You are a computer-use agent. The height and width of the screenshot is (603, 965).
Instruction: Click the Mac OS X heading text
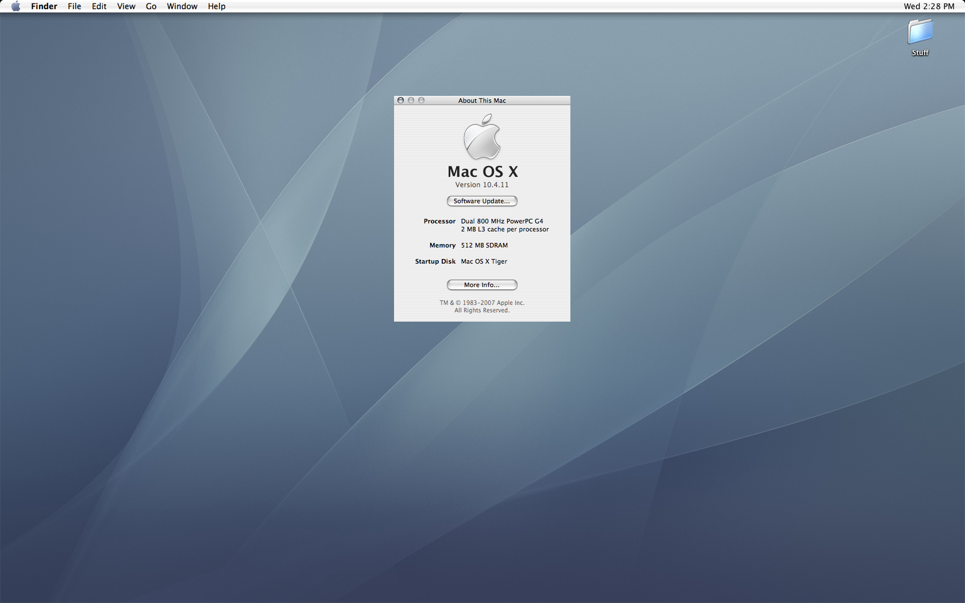(482, 172)
